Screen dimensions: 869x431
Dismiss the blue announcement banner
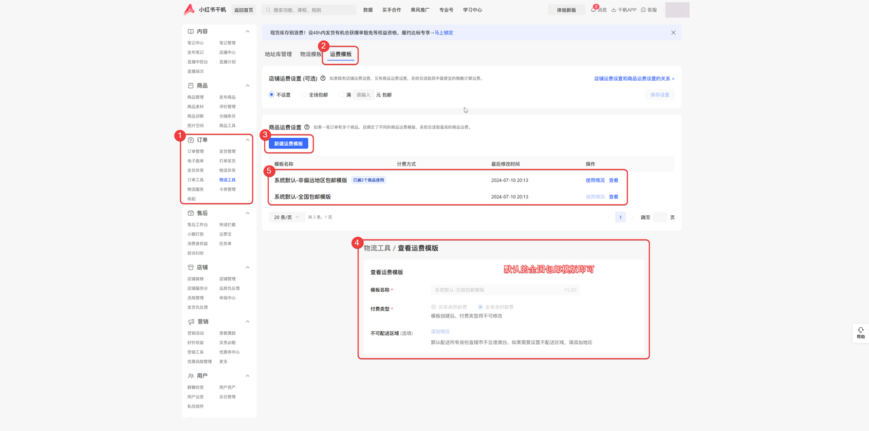click(673, 33)
